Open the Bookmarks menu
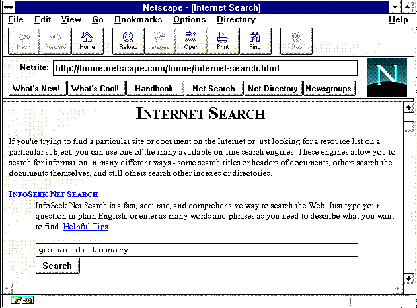This screenshot has height=308, width=417. pos(138,19)
